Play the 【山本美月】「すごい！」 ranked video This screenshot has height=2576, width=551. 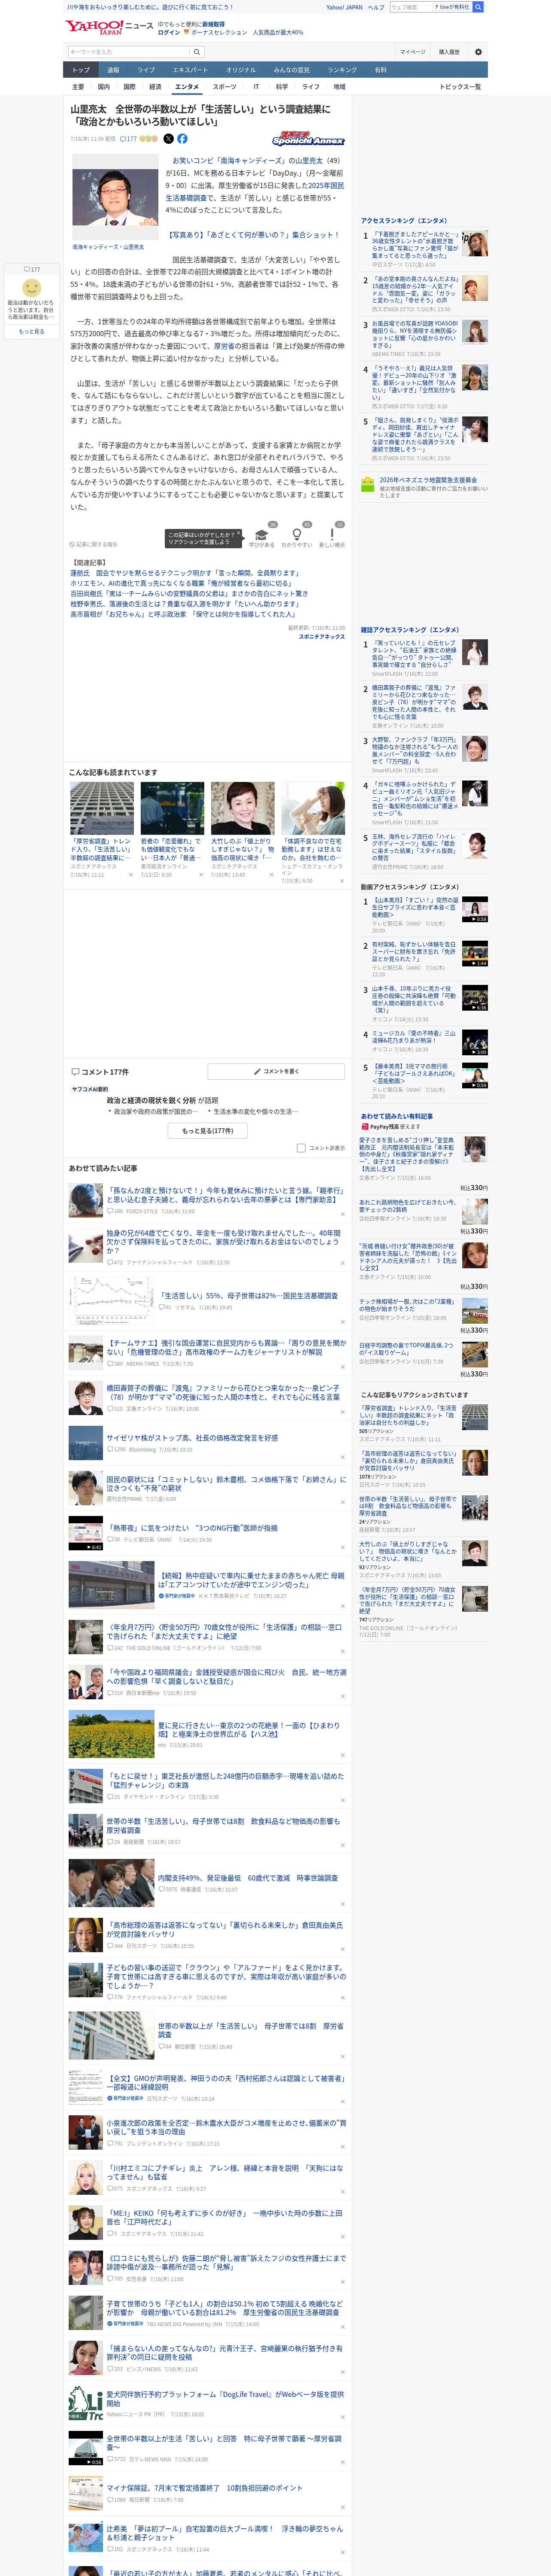[475, 909]
